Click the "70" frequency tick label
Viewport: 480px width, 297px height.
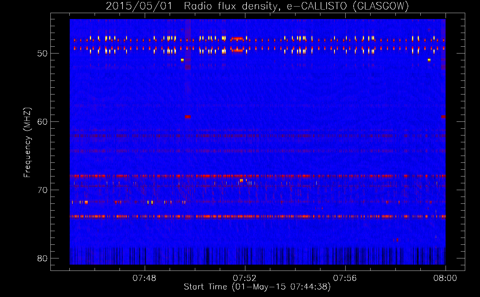point(42,190)
